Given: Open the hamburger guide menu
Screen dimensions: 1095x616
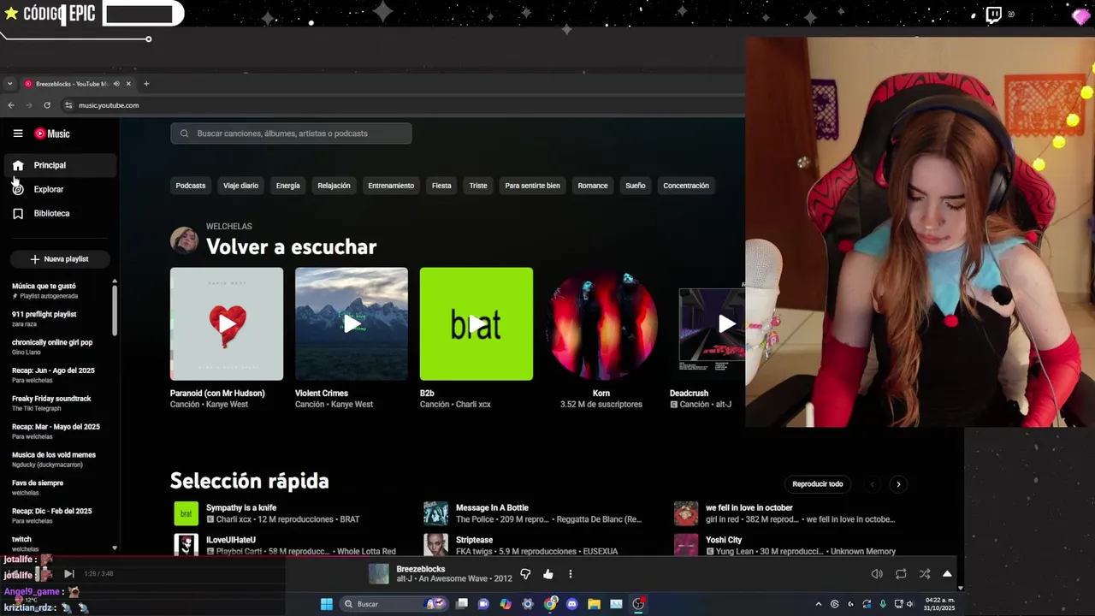Looking at the screenshot, I should click(18, 133).
